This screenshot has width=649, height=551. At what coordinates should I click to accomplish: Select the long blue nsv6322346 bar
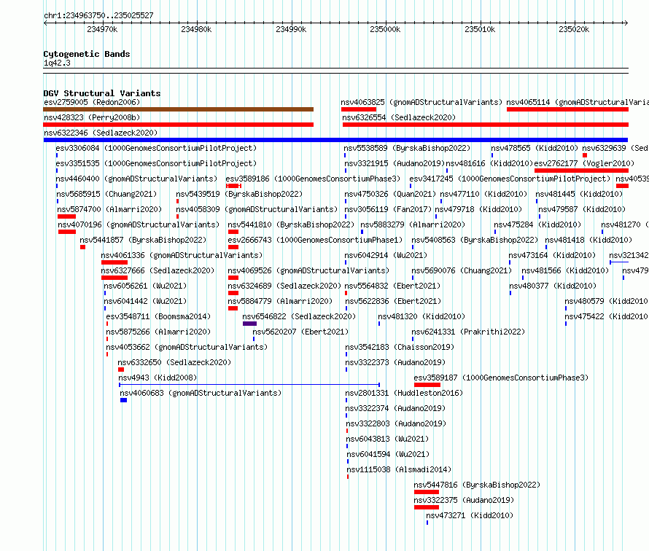tap(335, 140)
